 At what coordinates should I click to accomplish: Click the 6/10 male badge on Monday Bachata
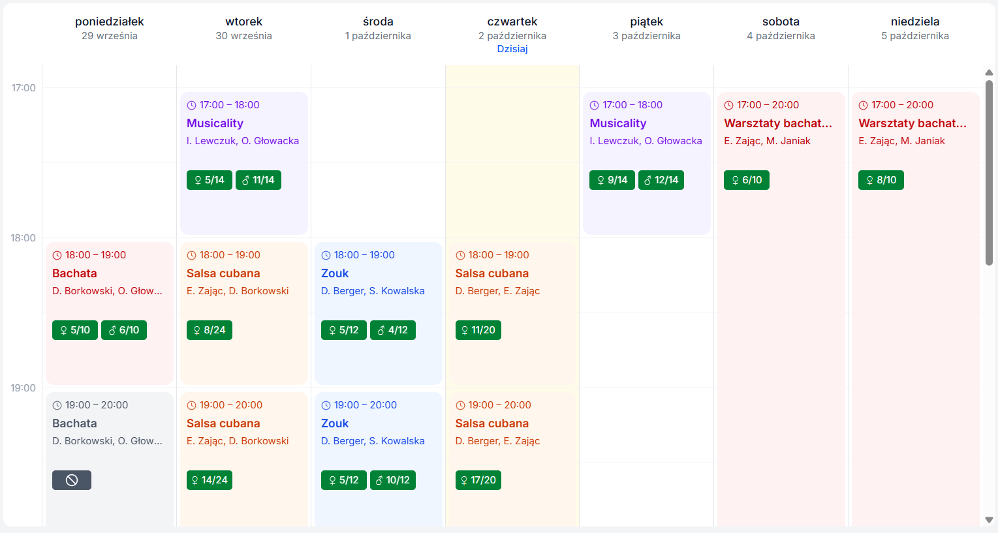click(x=123, y=330)
